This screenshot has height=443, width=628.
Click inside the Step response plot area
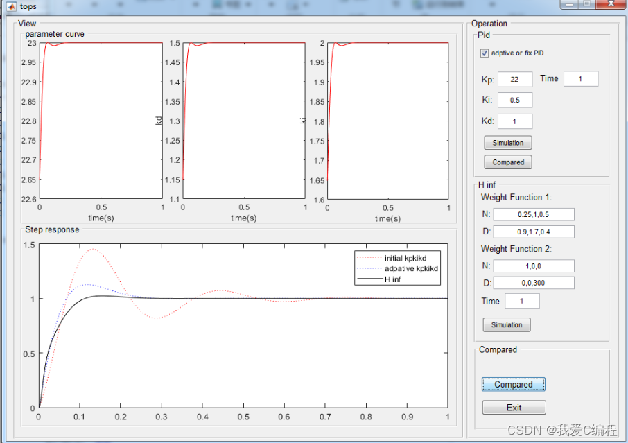(x=243, y=347)
